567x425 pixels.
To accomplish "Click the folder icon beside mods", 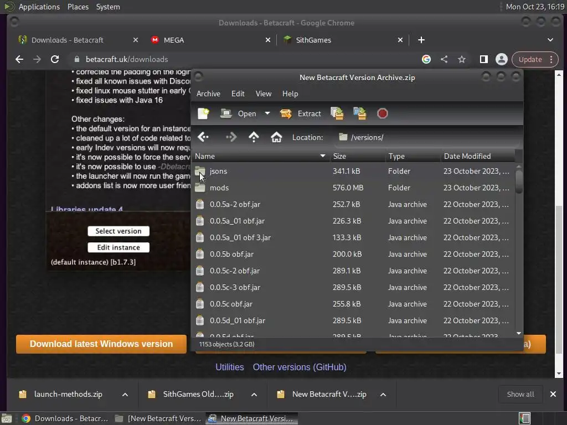I will [x=199, y=188].
